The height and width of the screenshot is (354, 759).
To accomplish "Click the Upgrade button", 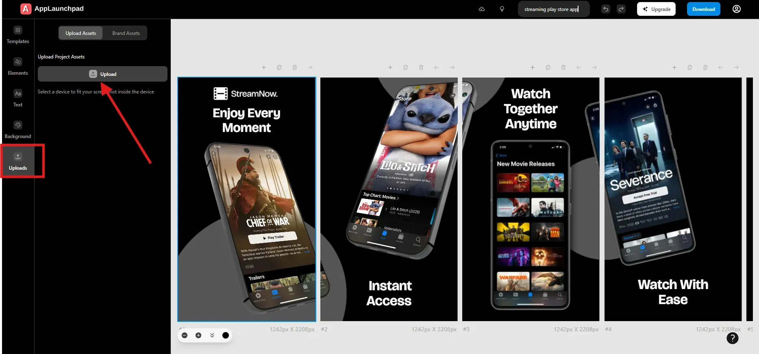I will (656, 9).
